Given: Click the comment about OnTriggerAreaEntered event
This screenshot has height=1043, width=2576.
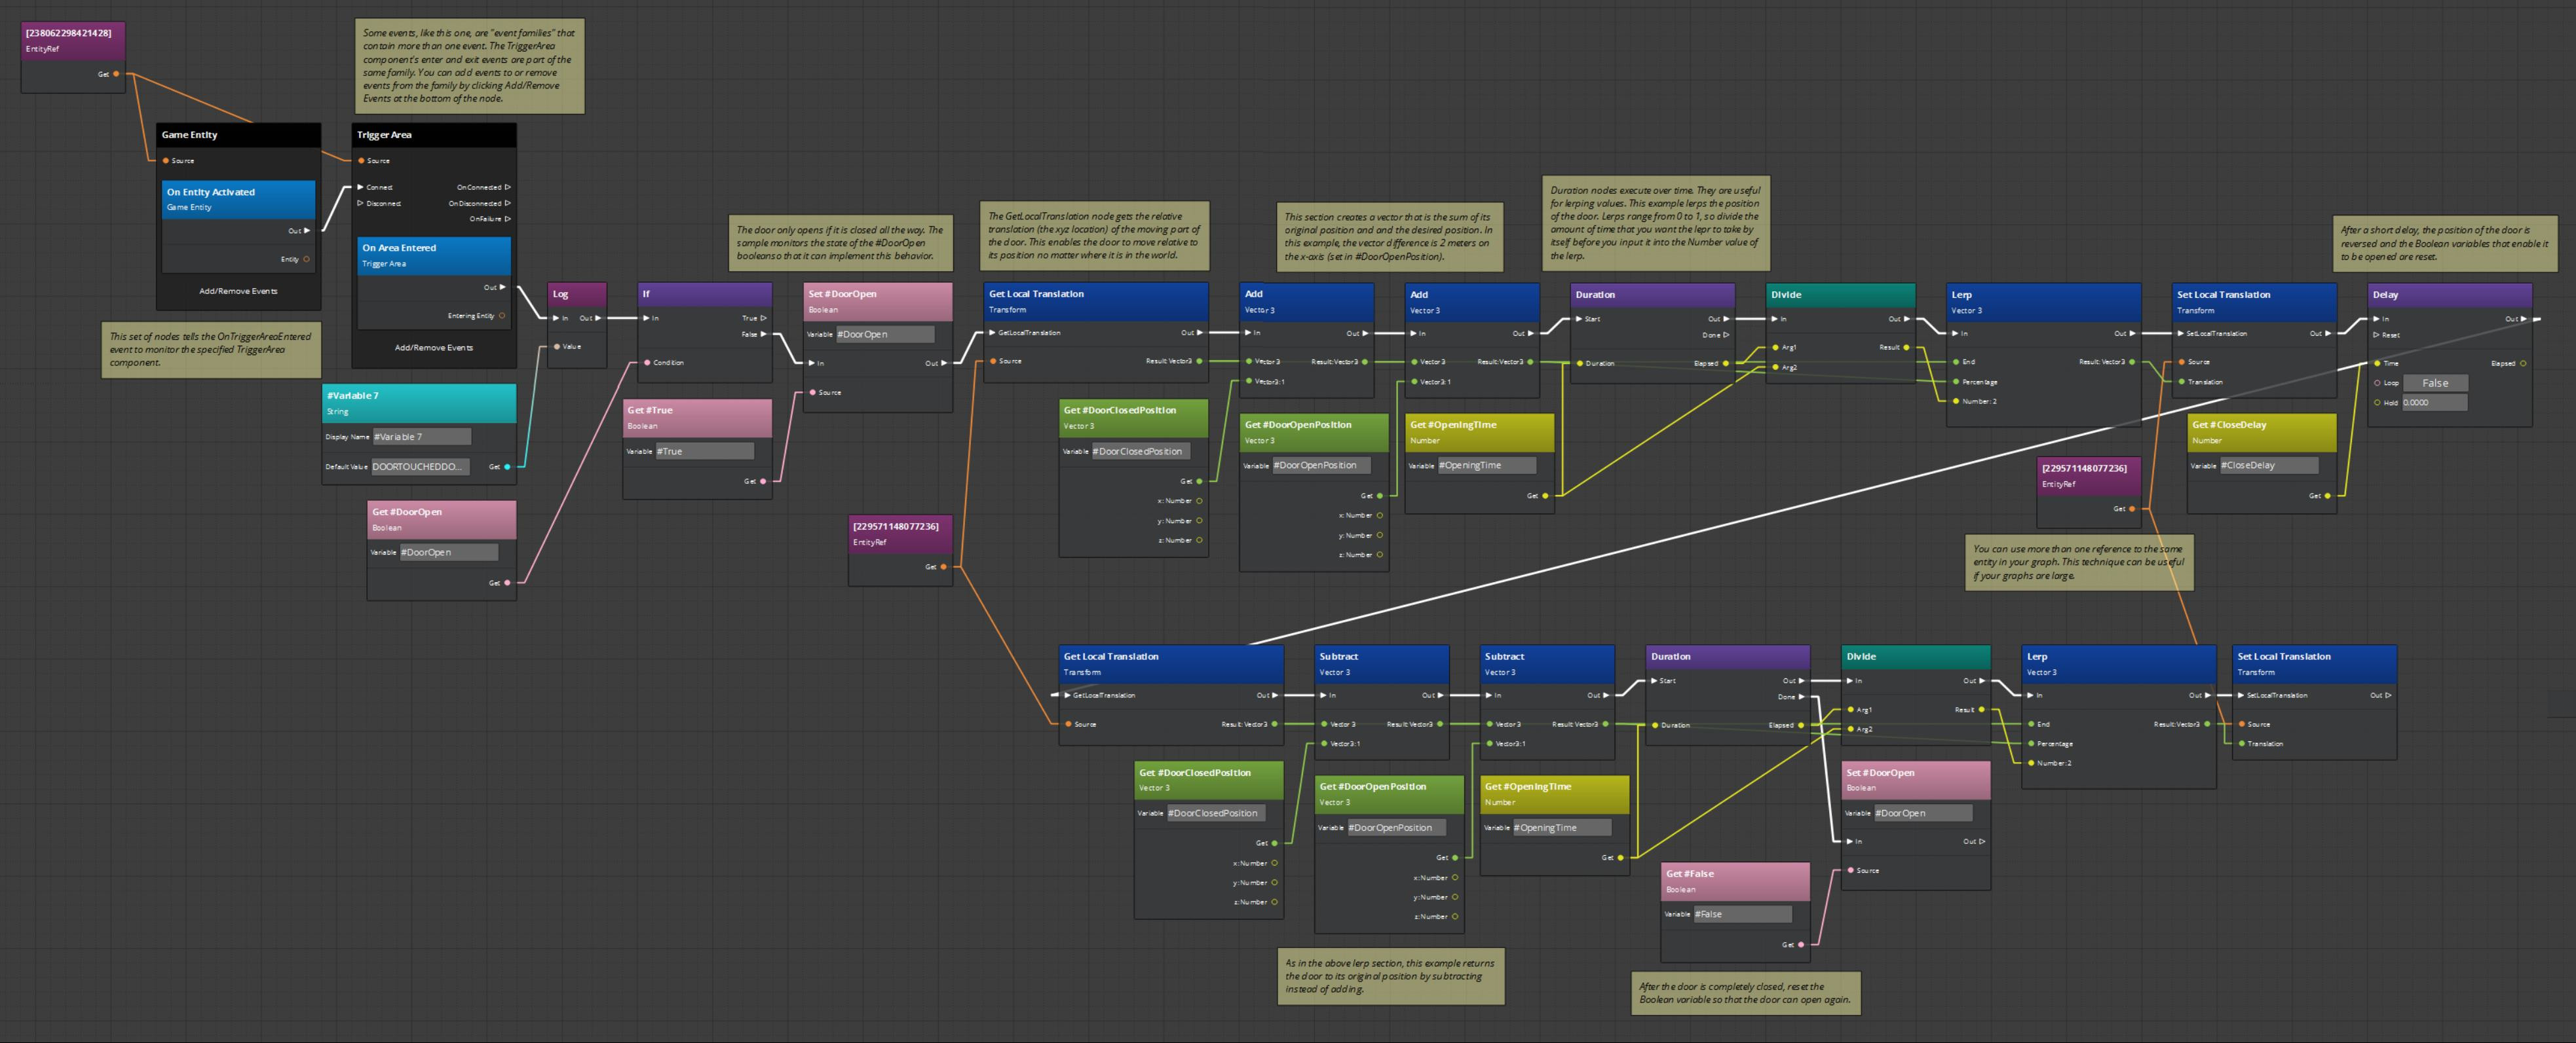Looking at the screenshot, I should pos(211,350).
